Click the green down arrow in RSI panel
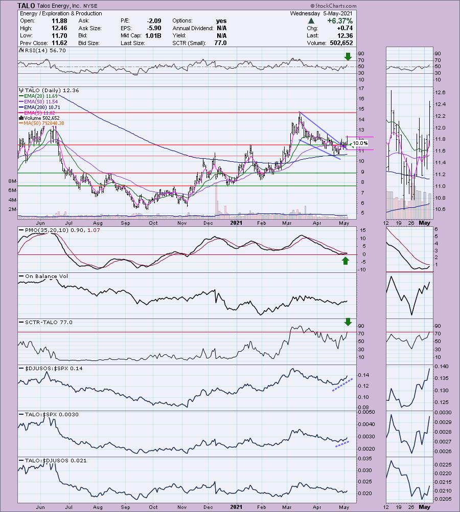 tap(348, 56)
